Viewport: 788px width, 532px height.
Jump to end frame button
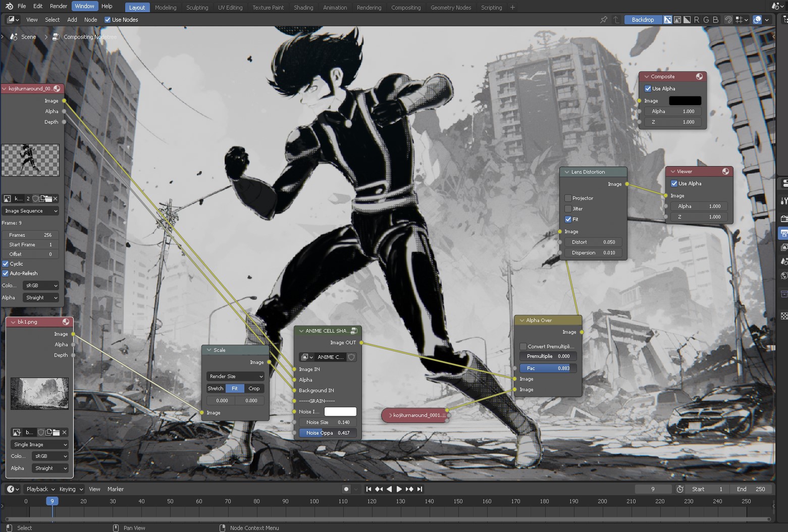(419, 489)
